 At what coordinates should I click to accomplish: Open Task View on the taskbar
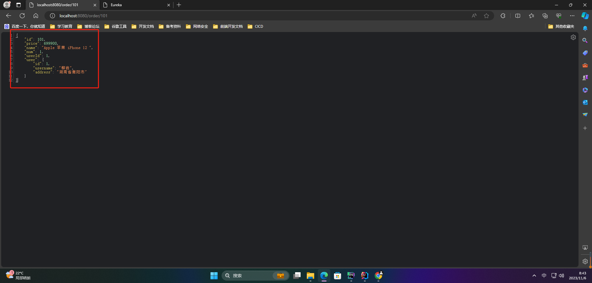coord(297,276)
